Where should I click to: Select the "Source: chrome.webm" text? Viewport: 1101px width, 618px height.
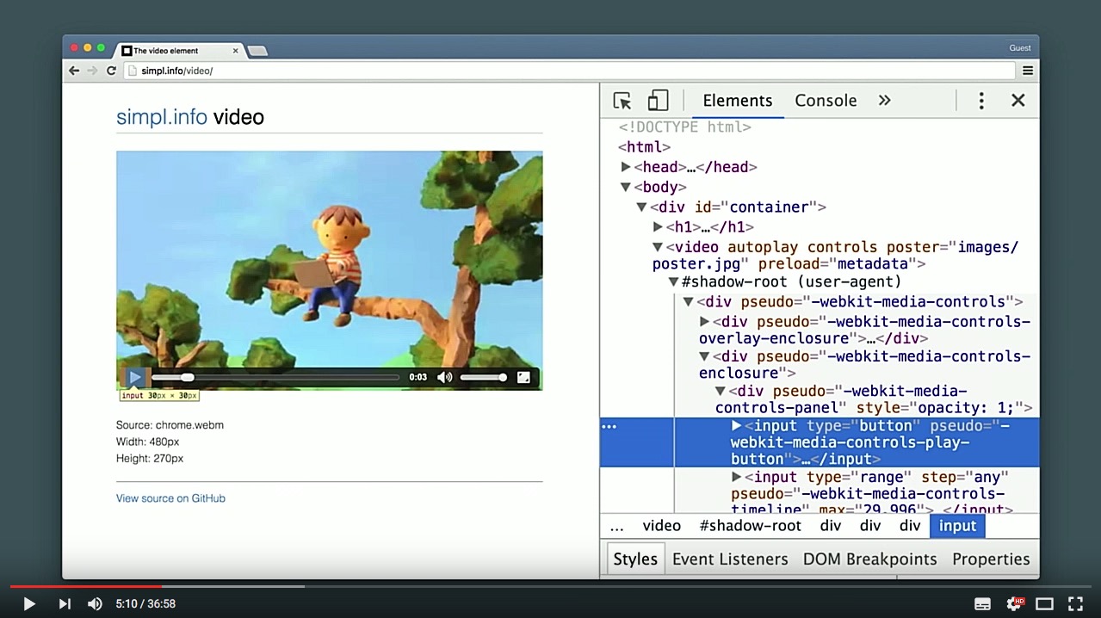click(x=170, y=425)
